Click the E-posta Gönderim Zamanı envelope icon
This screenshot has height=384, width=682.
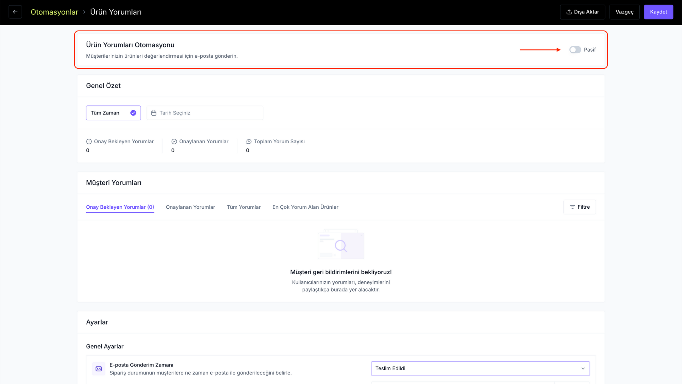tap(99, 369)
